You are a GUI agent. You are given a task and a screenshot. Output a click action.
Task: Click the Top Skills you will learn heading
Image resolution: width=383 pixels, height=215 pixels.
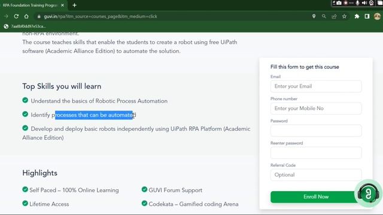pyautogui.click(x=62, y=86)
